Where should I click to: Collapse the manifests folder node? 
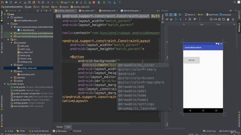tap(8, 18)
